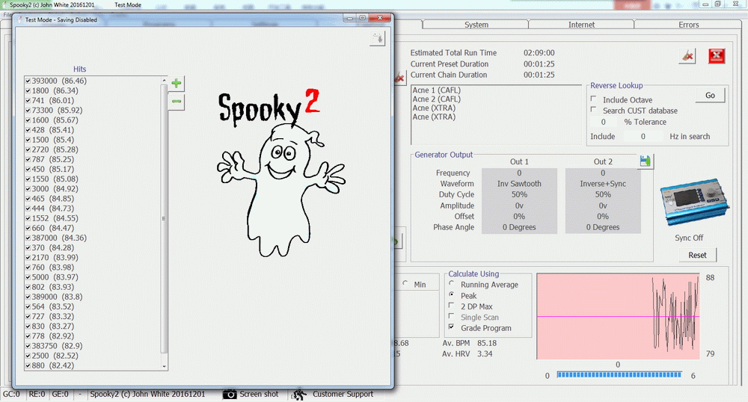Viewport: 748px width, 402px height.
Task: Click the camera Screen shot icon
Action: click(230, 394)
